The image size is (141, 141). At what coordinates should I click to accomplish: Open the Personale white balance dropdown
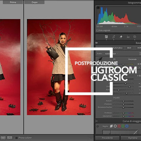pos(133,59)
